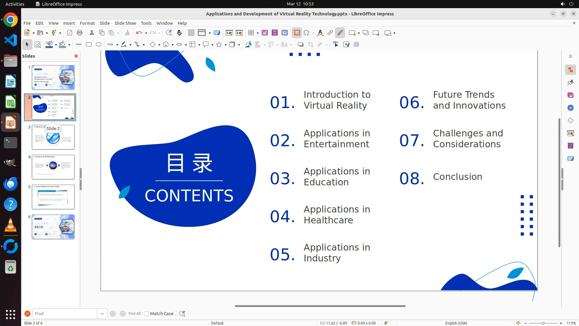The image size is (579, 326).
Task: Click Insert Image toolbar icon
Action: (264, 33)
